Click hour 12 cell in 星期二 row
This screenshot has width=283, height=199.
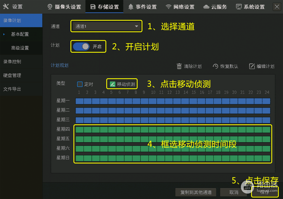(x=169, y=111)
